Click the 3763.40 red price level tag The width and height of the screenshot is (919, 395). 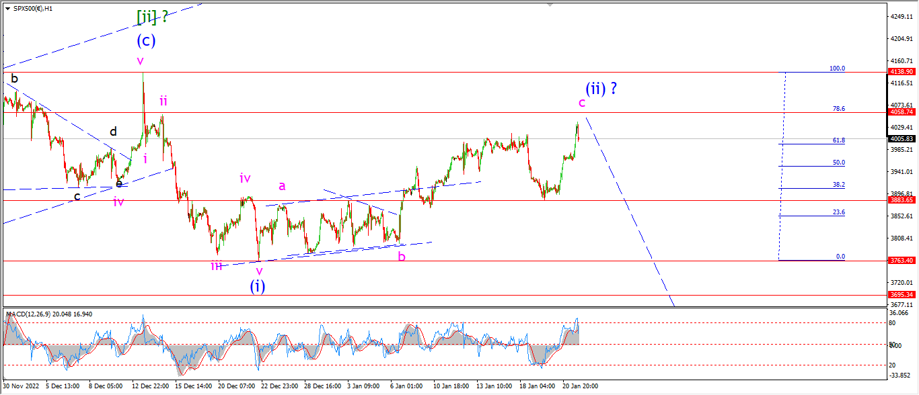pyautogui.click(x=902, y=260)
